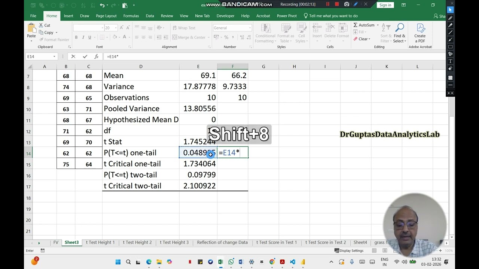Select 'Pooled Variance' label cell

[x=141, y=109]
